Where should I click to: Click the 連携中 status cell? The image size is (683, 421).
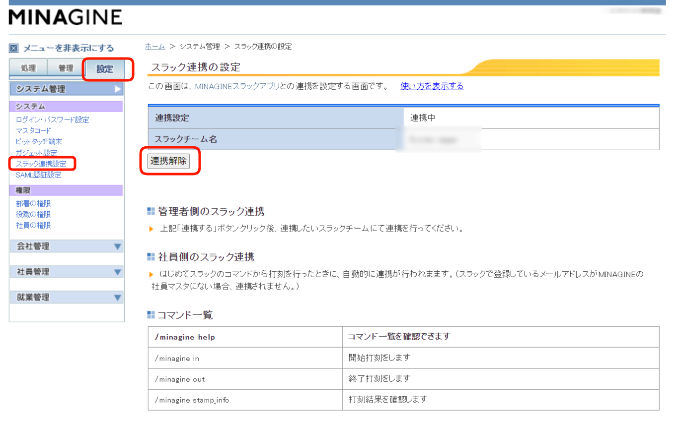tap(531, 118)
